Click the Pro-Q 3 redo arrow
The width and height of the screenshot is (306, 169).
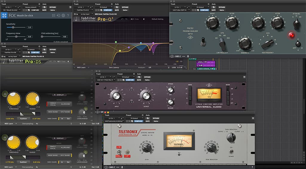click(126, 19)
